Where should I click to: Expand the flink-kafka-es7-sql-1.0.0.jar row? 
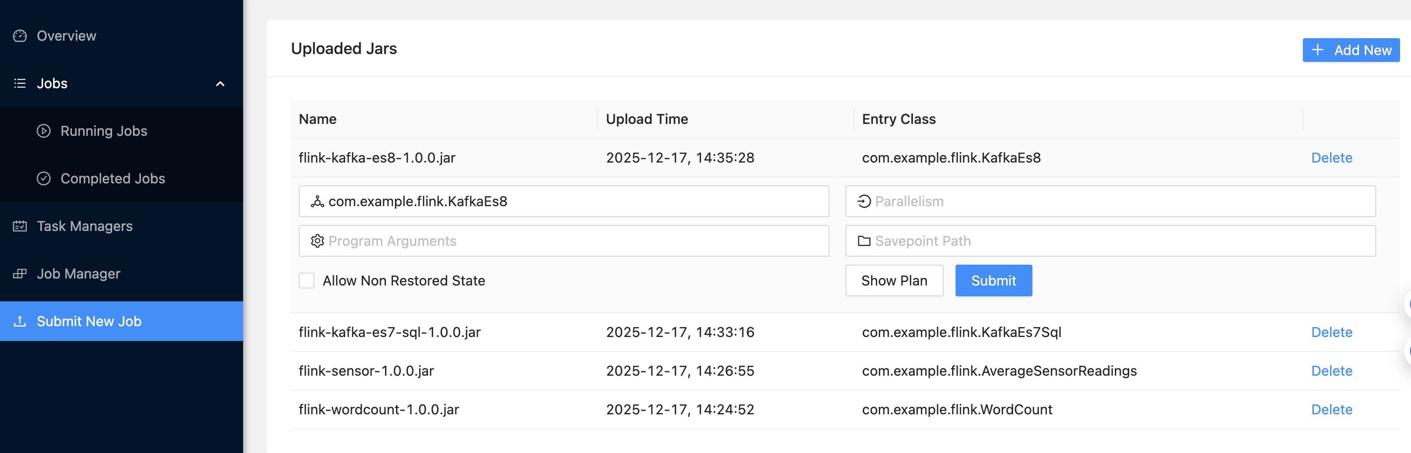[x=389, y=333]
